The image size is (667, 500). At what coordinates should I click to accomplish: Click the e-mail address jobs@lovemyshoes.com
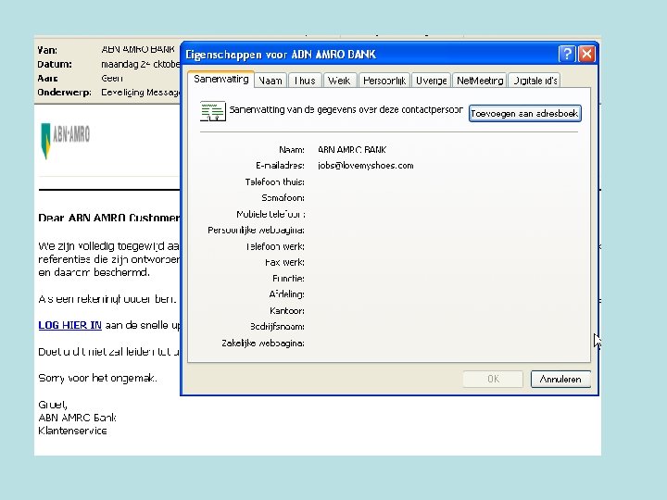coord(365,166)
